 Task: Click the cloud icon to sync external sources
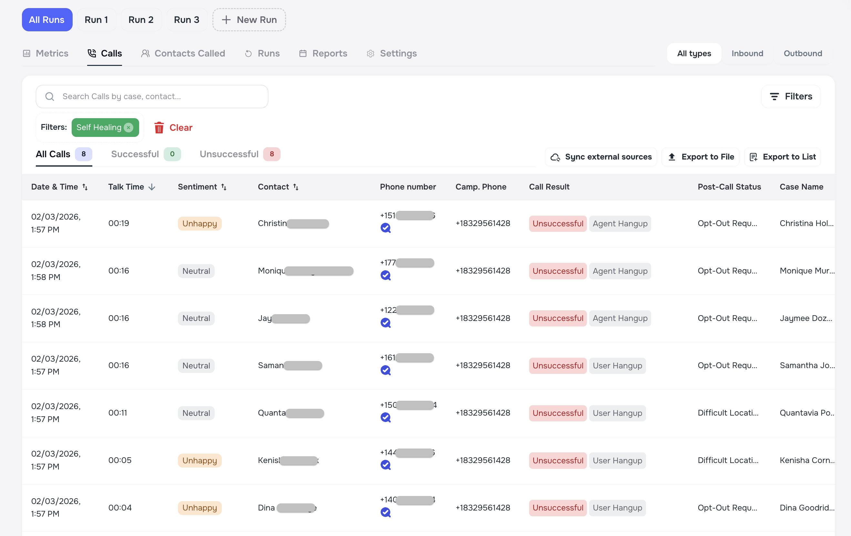pyautogui.click(x=555, y=157)
